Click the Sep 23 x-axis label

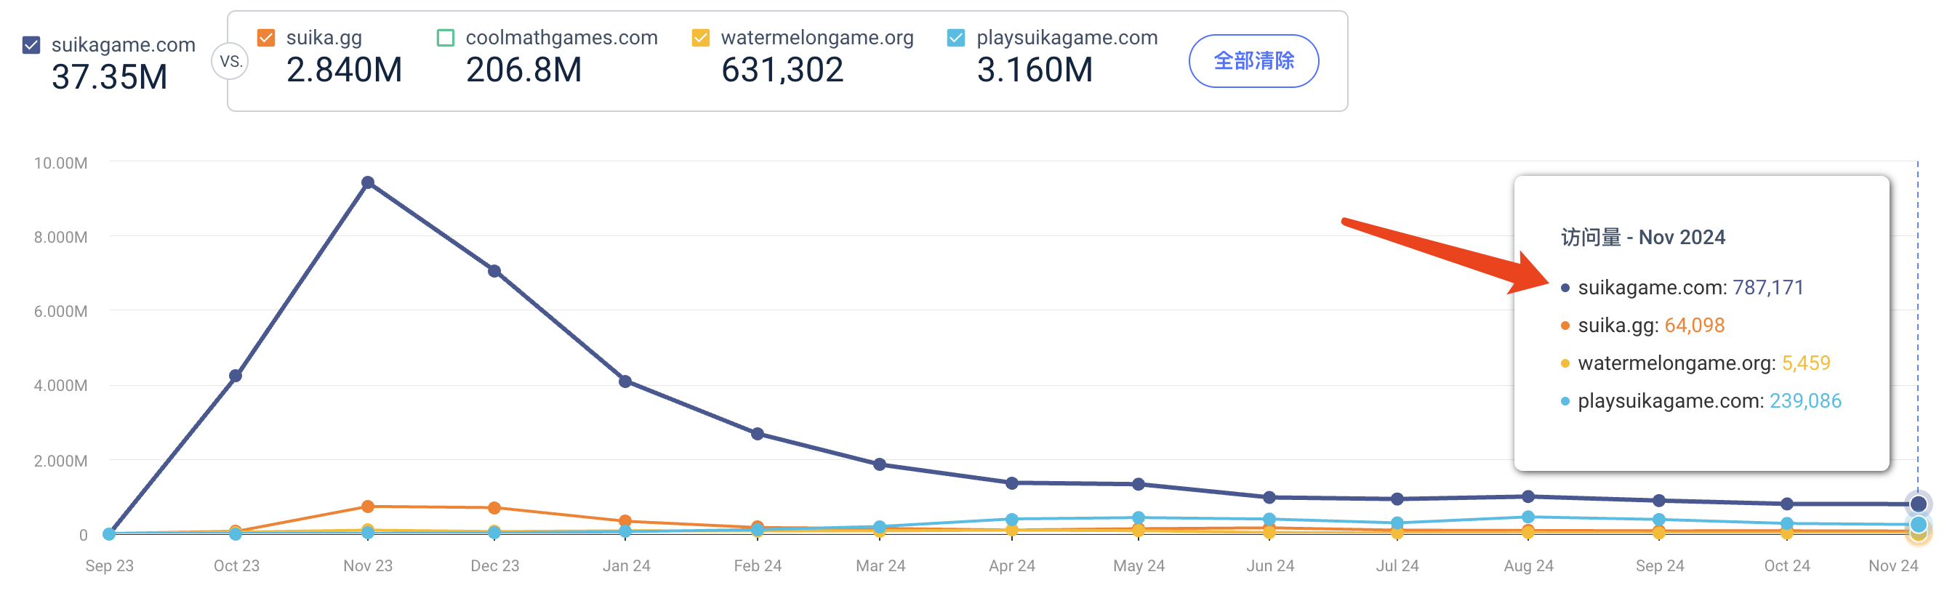[110, 566]
